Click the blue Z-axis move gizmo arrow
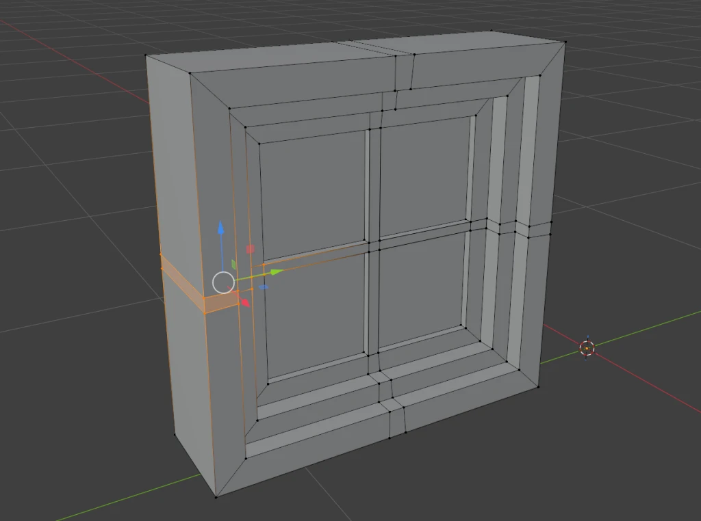The width and height of the screenshot is (701, 521). coord(220,227)
